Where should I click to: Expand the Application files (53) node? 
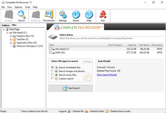[11, 43]
